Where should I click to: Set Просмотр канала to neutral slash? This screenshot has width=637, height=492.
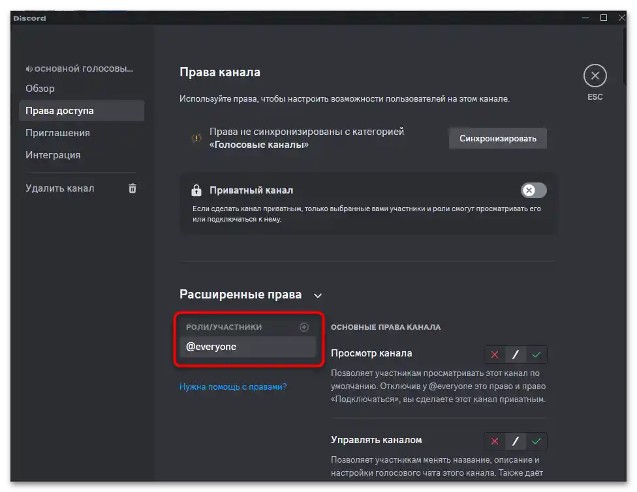coord(515,354)
